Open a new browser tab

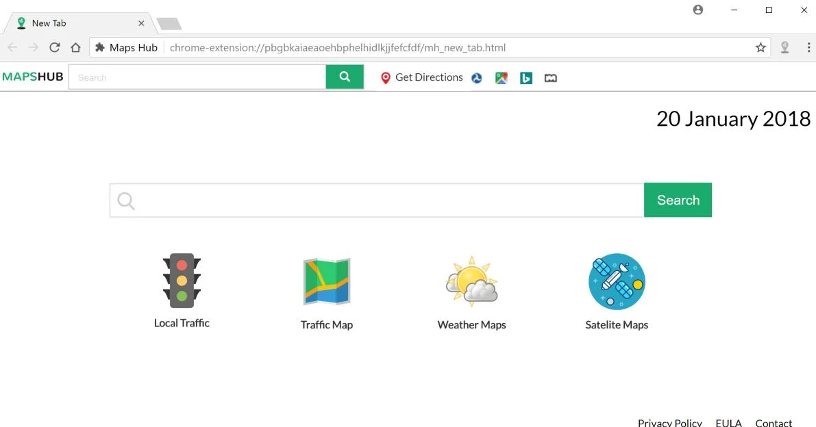coord(169,24)
